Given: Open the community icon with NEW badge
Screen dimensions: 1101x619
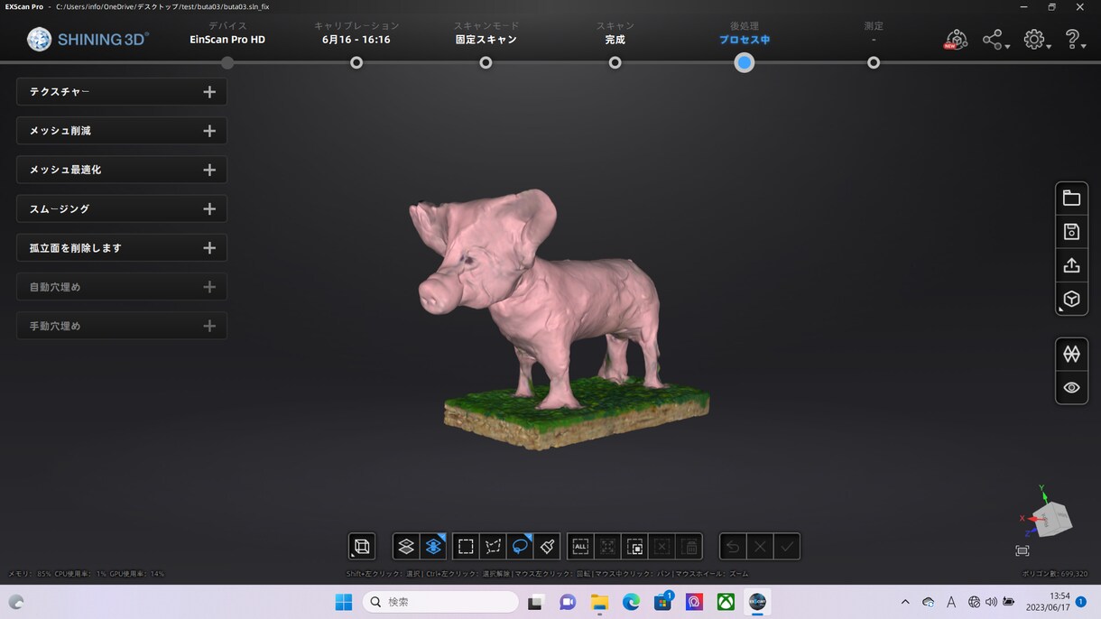Looking at the screenshot, I should [x=956, y=40].
